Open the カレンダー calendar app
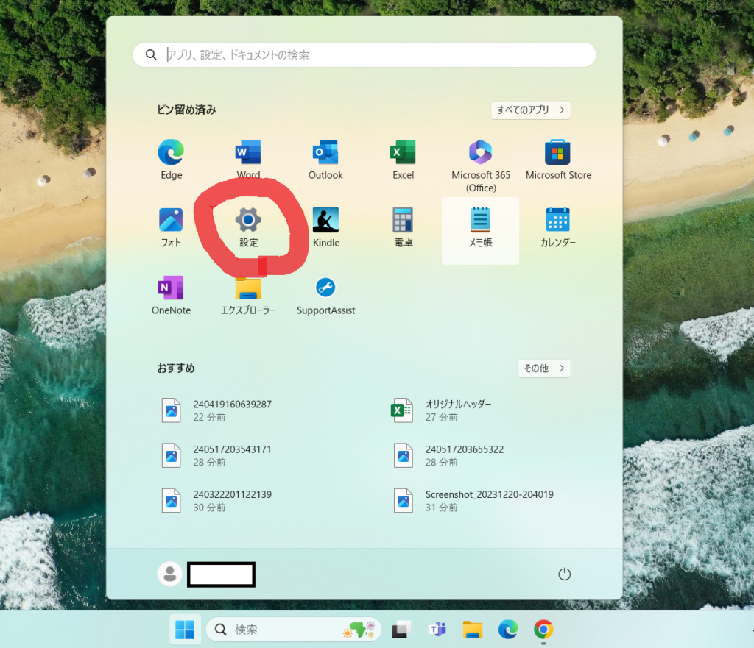Viewport: 754px width, 648px height. (558, 227)
